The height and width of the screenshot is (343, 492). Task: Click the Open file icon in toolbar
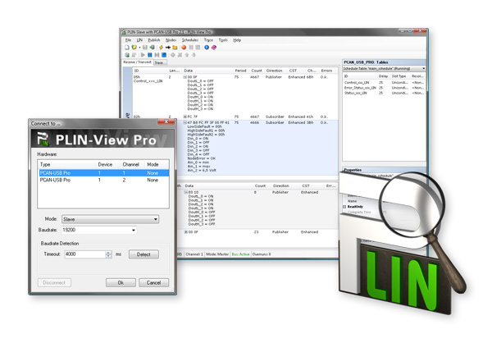[134, 48]
